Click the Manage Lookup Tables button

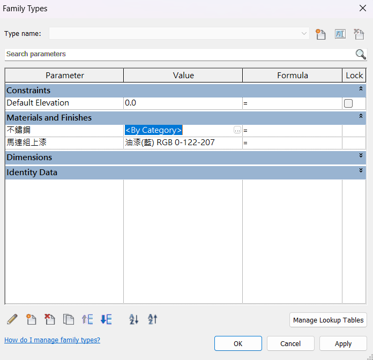(x=328, y=320)
